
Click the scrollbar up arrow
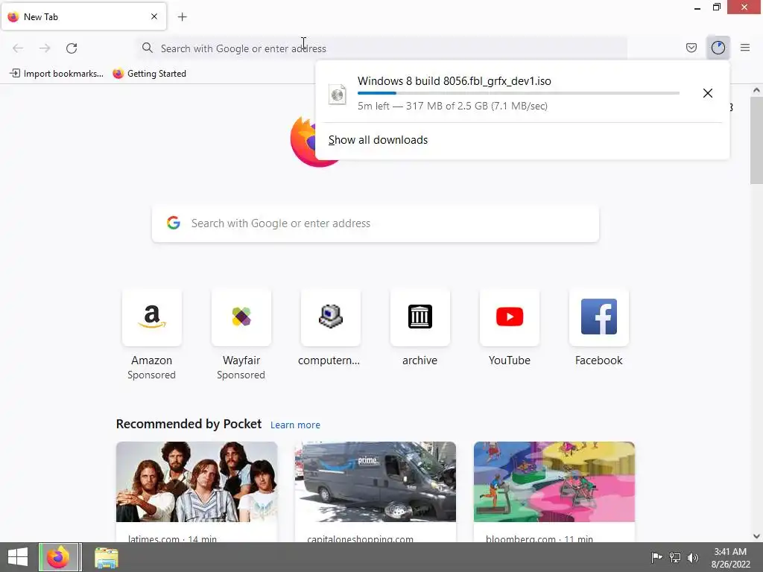(x=756, y=90)
